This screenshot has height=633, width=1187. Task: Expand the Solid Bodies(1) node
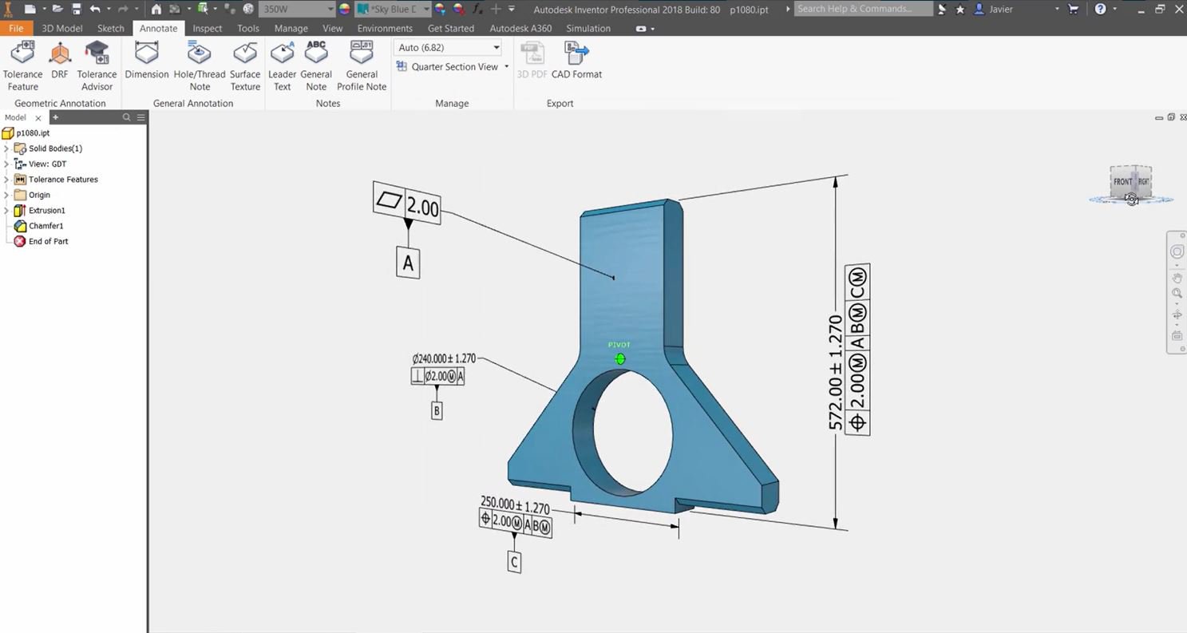[x=6, y=148]
